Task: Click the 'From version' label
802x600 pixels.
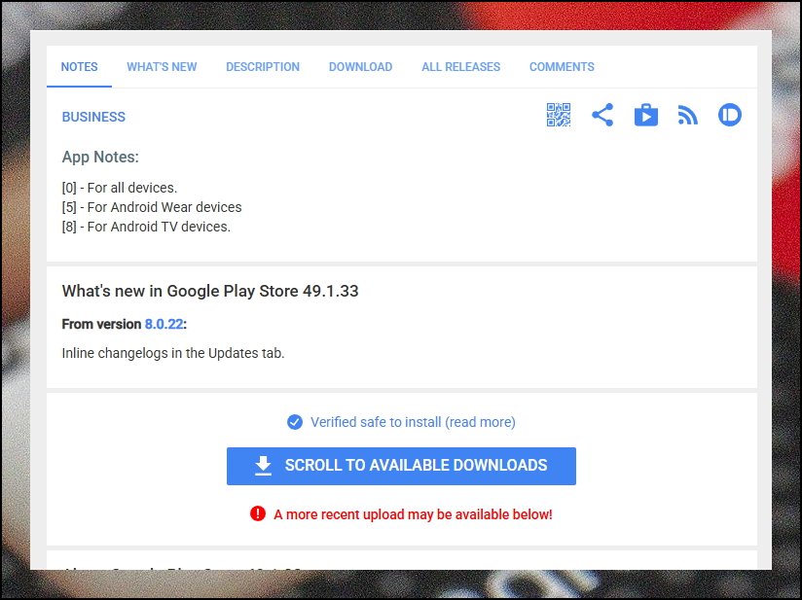Action: point(101,324)
